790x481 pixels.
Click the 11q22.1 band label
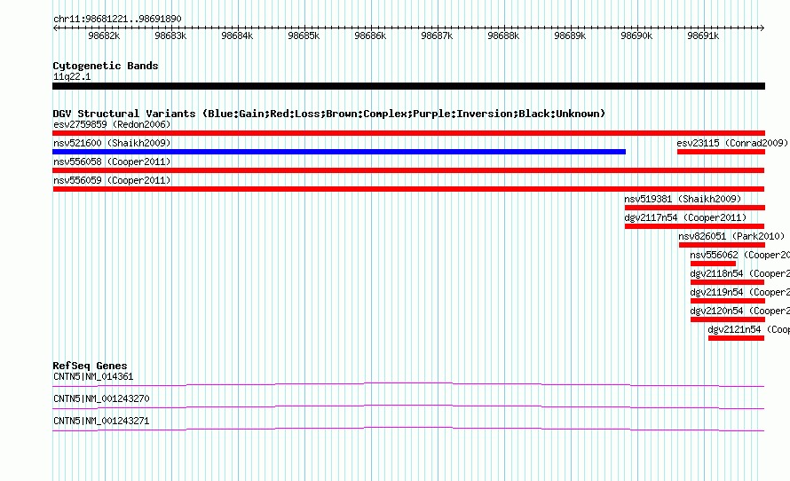(72, 76)
